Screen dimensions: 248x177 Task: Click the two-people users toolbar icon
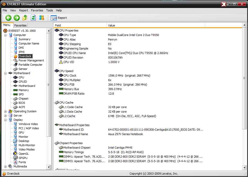[41, 18]
